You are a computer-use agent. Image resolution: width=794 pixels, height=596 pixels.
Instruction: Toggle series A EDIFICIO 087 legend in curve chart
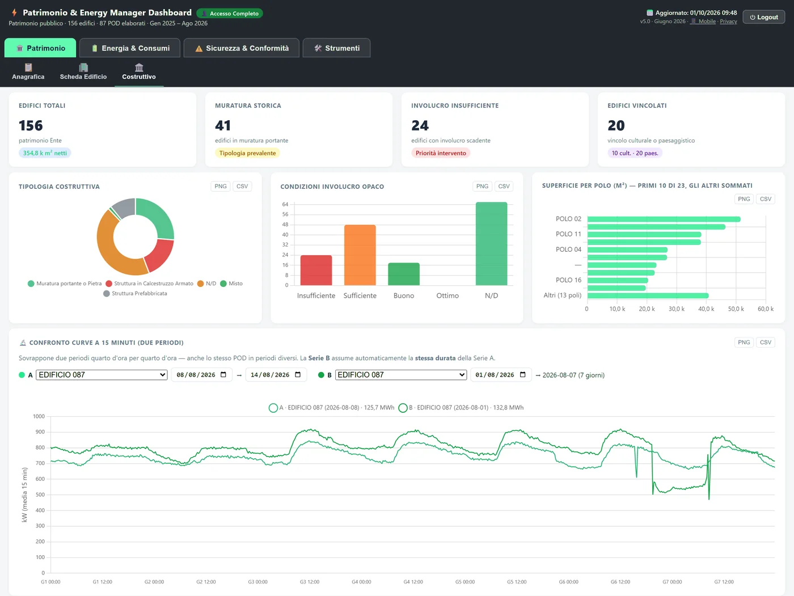coord(331,408)
